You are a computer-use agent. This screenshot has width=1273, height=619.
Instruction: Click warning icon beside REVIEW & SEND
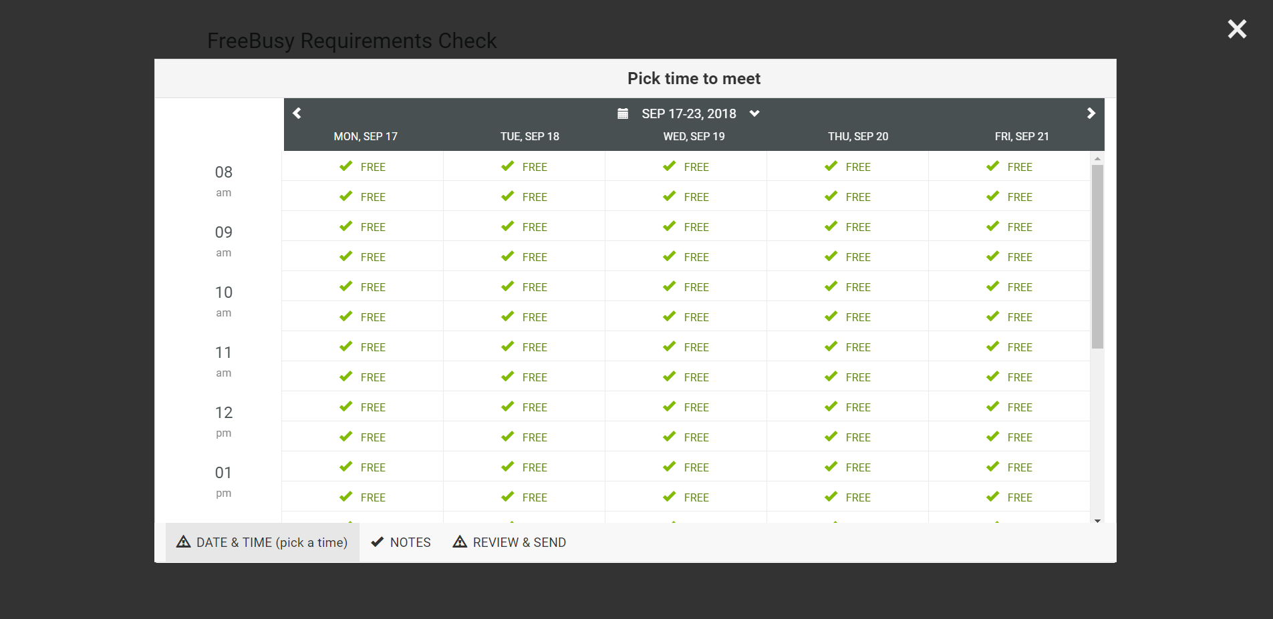click(x=460, y=542)
